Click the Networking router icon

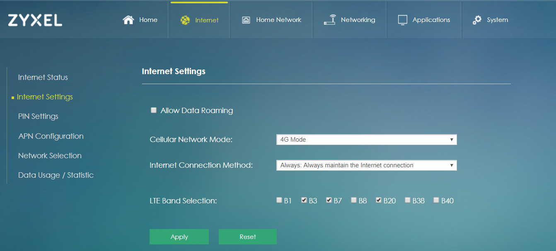[x=330, y=20]
